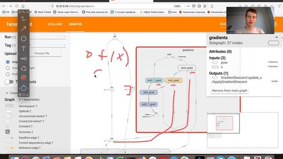The width and height of the screenshot is (283, 159).
Task: Collapse the legend with the Close chevron
Action: [7, 93]
